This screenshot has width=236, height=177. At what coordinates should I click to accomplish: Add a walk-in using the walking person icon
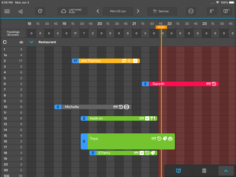pos(212,11)
